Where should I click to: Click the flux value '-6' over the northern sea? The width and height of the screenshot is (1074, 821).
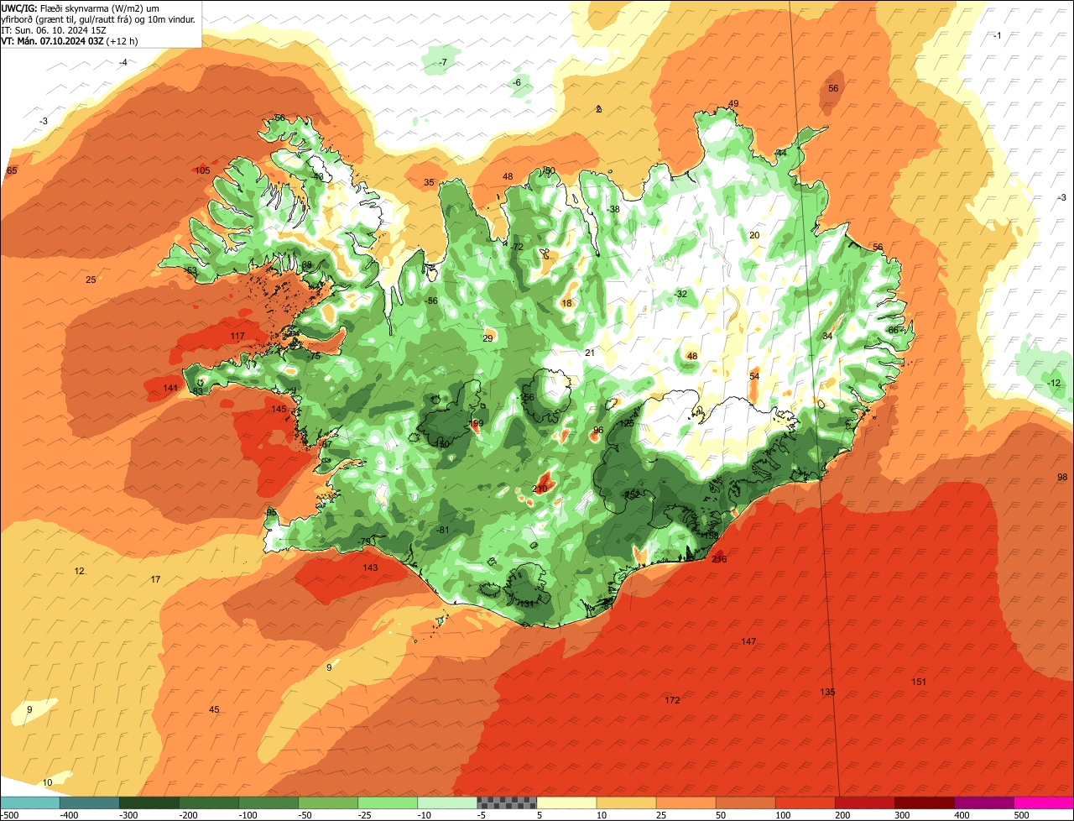tap(516, 82)
